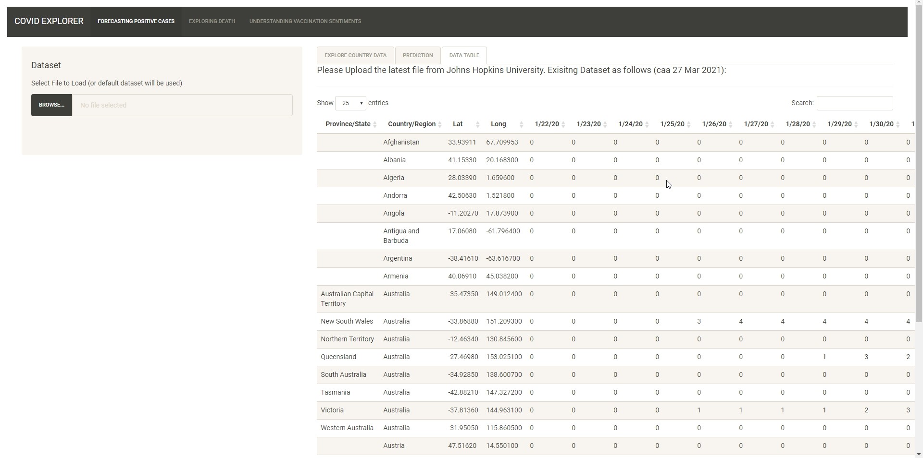Sort table by Long column icon
The width and height of the screenshot is (923, 458).
pos(521,125)
